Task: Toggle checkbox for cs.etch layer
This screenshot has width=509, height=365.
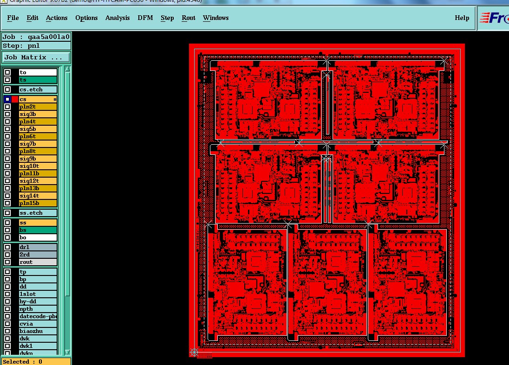Action: [7, 90]
